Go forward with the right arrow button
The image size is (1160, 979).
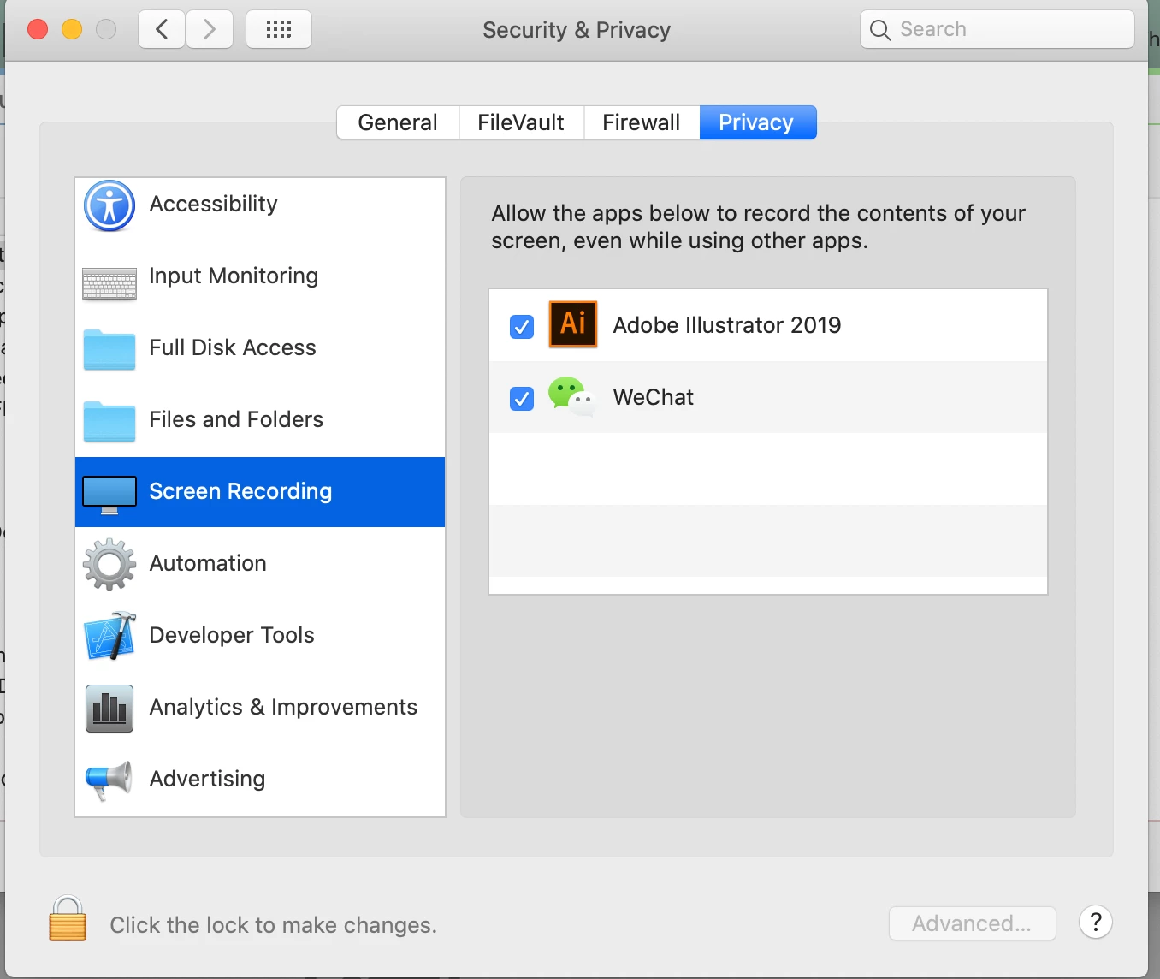click(x=210, y=30)
